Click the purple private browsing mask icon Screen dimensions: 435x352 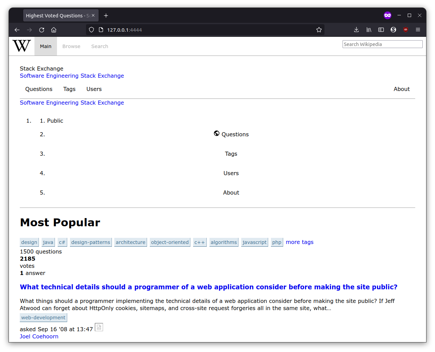coord(388,15)
